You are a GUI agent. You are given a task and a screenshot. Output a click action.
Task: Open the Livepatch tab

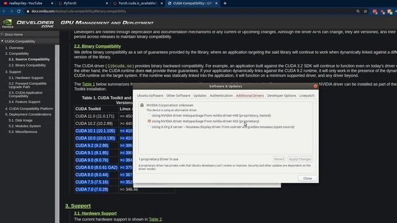click(307, 95)
